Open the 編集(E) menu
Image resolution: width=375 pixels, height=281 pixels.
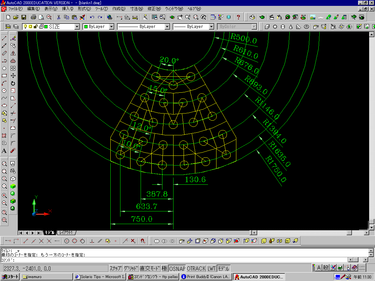coord(34,9)
